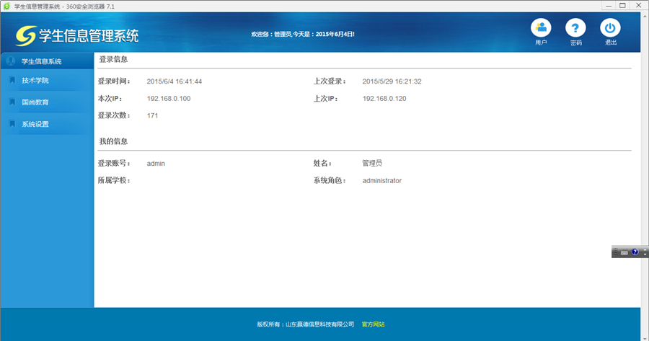649x341 pixels.
Task: Click the bookmark icon beside 国尚教育
Action: [x=12, y=102]
